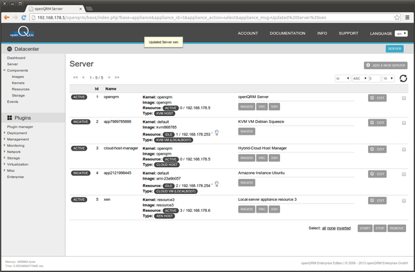Open the ACCOUNT menu
Image resolution: width=415 pixels, height=272 pixels.
[248, 33]
